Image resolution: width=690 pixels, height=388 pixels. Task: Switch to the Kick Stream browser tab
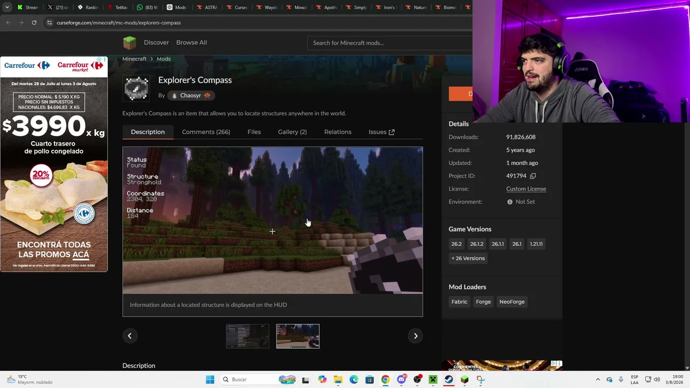(x=28, y=8)
